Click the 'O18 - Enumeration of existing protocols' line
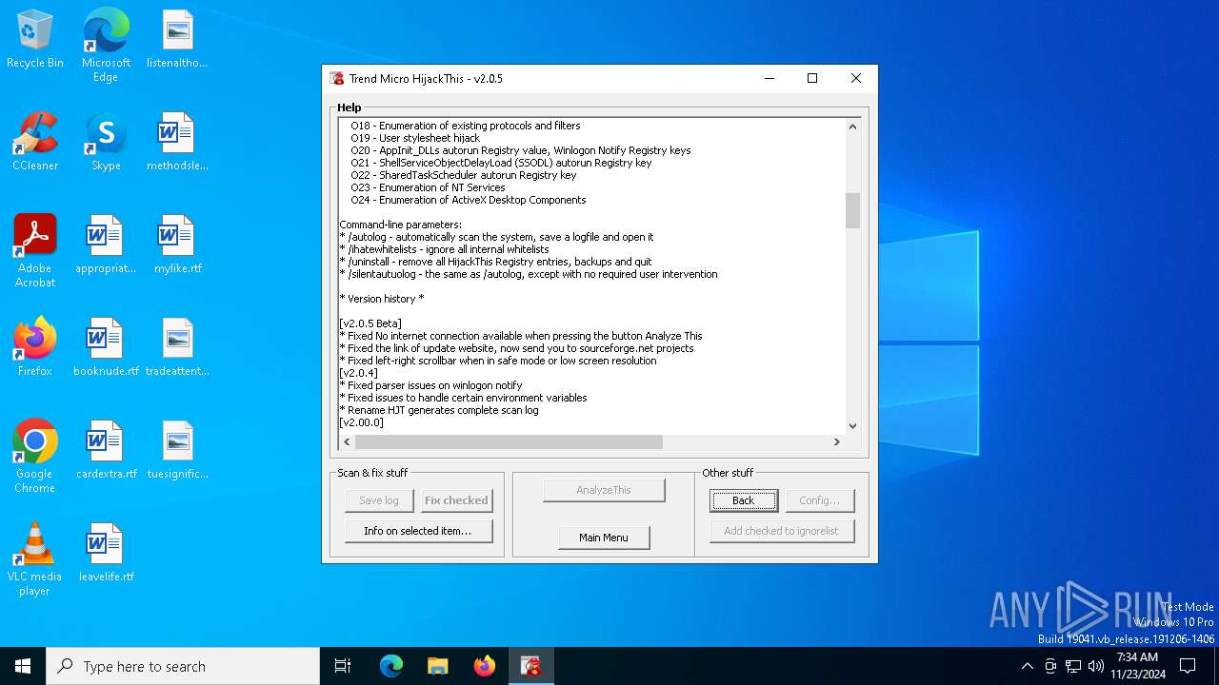The width and height of the screenshot is (1219, 685). tap(466, 126)
